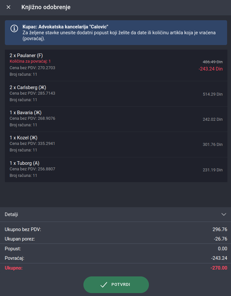Select the 2 x Carlsberg item

pos(116,94)
